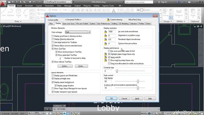Open the User Preferences tab

point(103,24)
